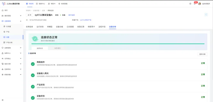Viewport: 213px width, 102px height.
Task: Open the 视频中心 top navigation icon
Action: 37,4
